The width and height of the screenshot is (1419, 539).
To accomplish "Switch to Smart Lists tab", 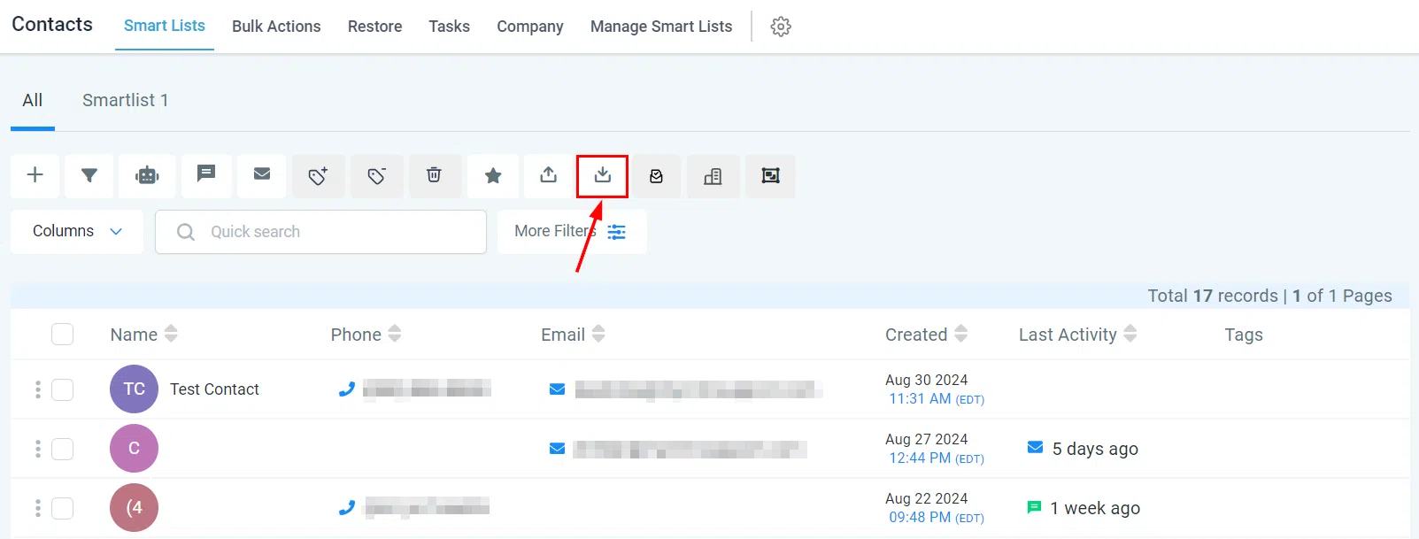I will [x=165, y=26].
